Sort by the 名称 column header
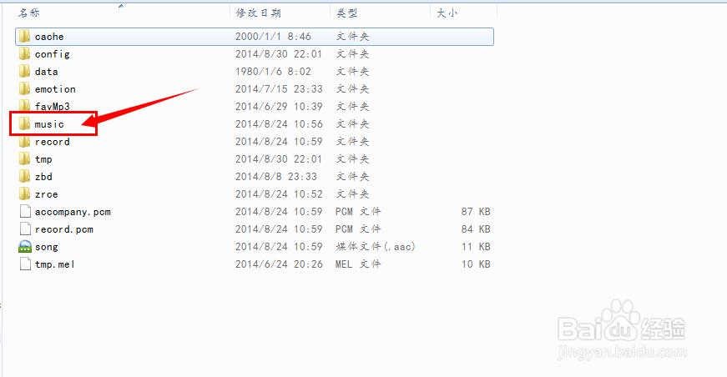 [28, 13]
